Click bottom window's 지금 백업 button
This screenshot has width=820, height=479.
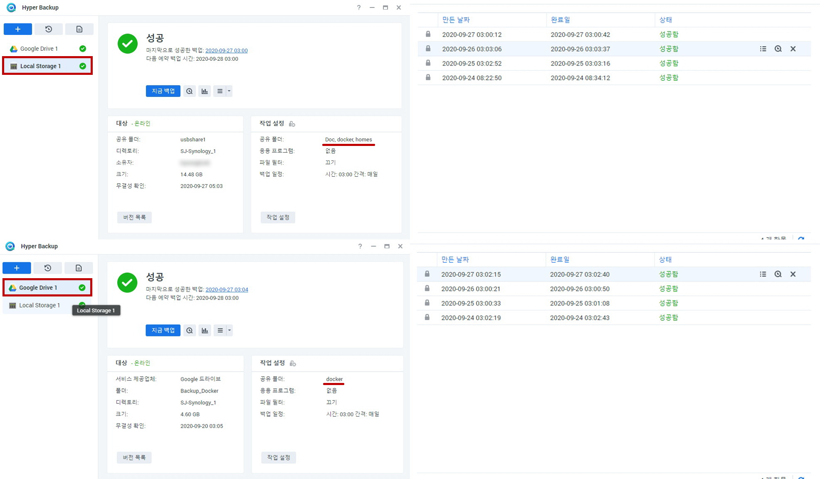point(163,331)
